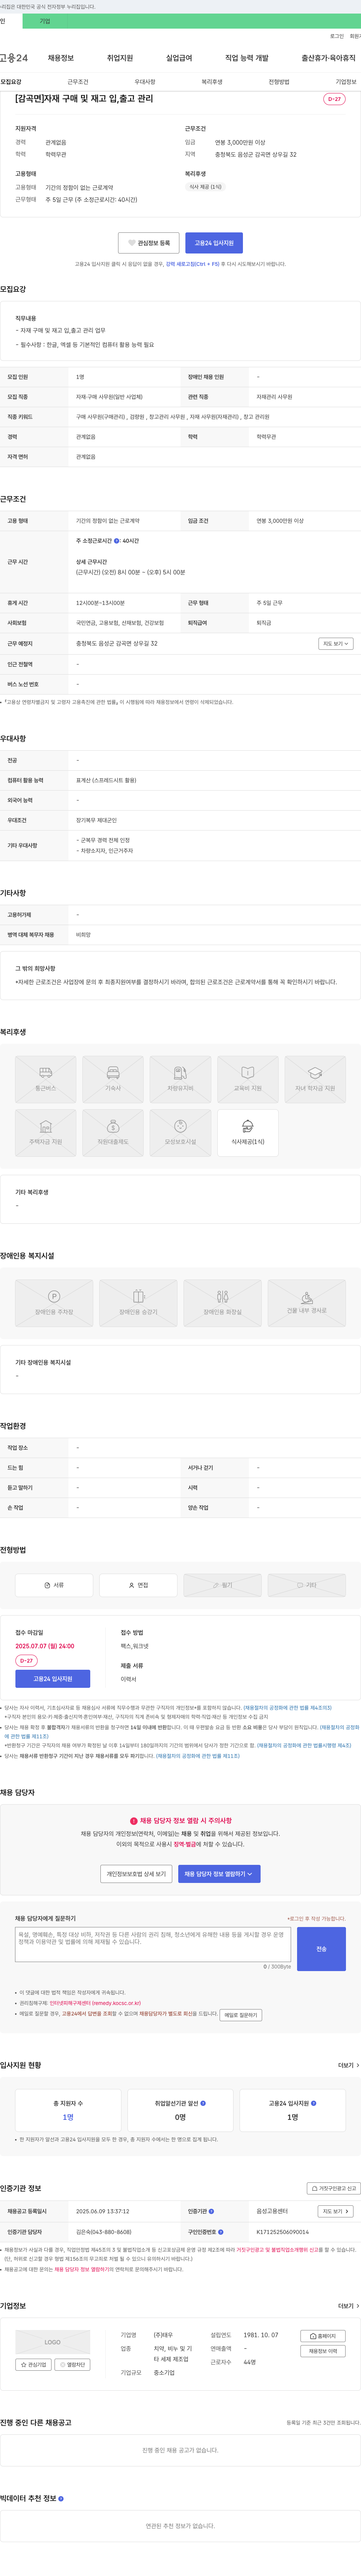This screenshot has height=2576, width=361.
Task: Click the 필기 screening step icon
Action: pos(215,1585)
